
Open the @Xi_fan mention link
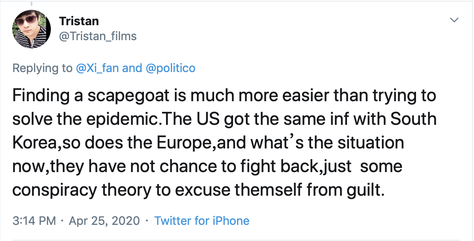click(x=97, y=68)
